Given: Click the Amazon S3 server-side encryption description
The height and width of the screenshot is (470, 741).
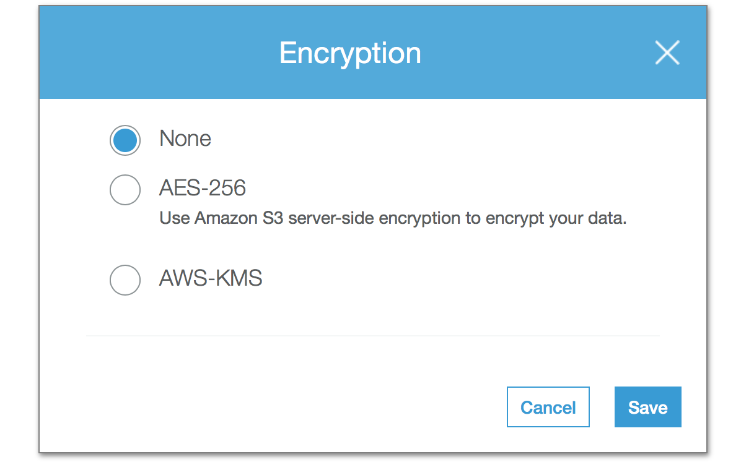Looking at the screenshot, I should (x=393, y=219).
